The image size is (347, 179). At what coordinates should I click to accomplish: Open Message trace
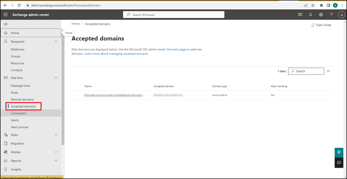click(20, 85)
